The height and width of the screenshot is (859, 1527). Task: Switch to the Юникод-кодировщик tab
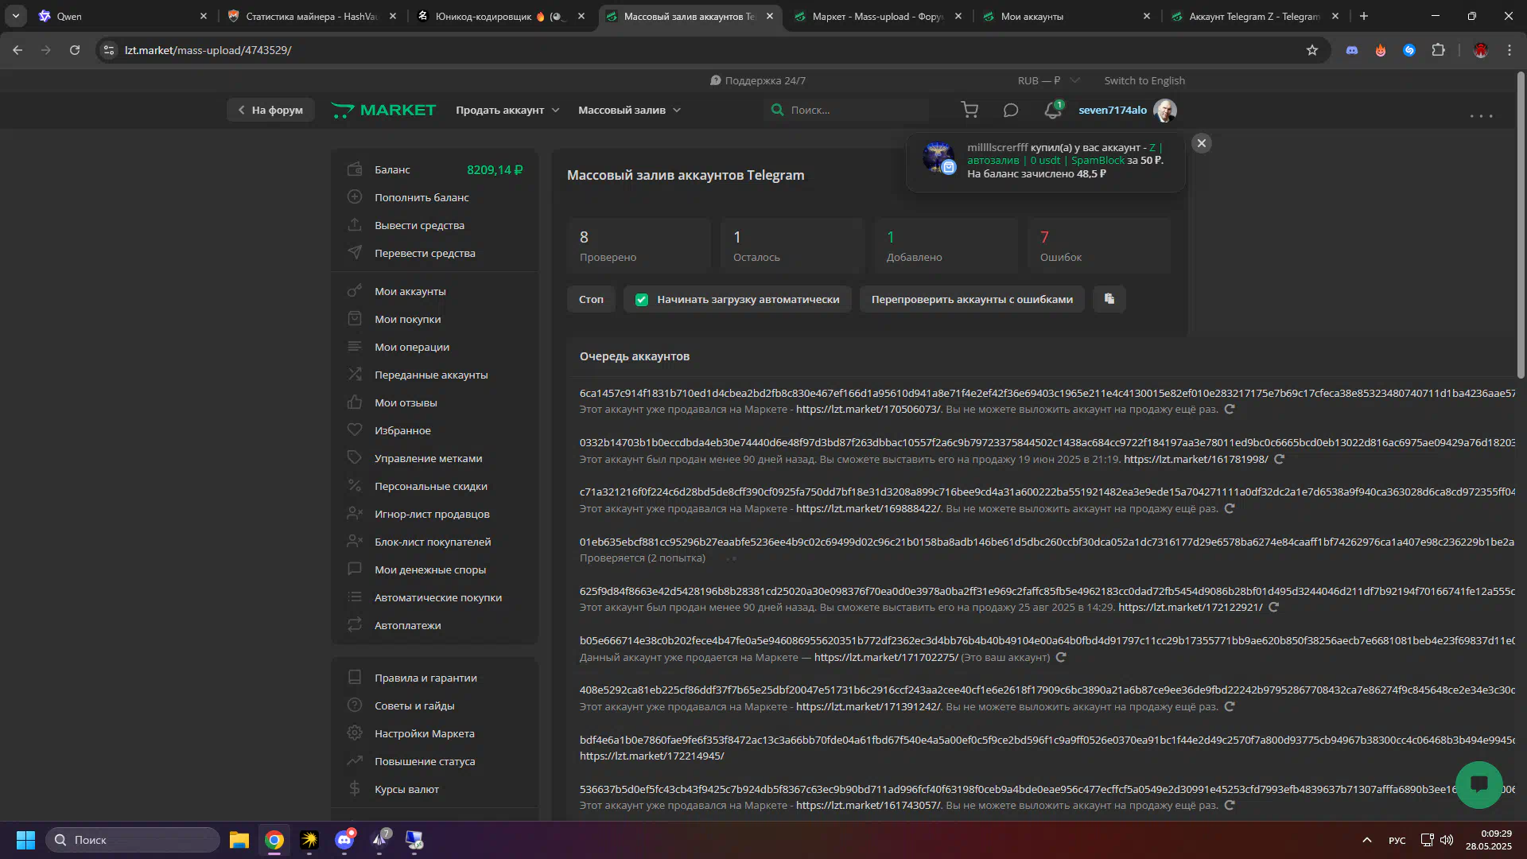click(501, 16)
